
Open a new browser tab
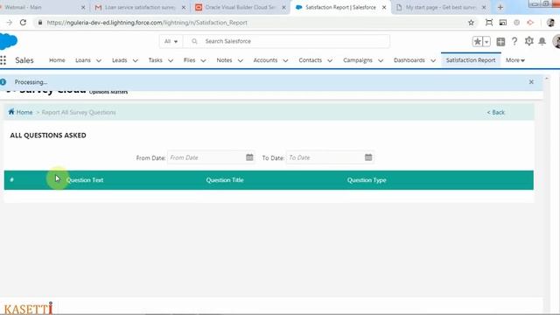click(500, 7)
